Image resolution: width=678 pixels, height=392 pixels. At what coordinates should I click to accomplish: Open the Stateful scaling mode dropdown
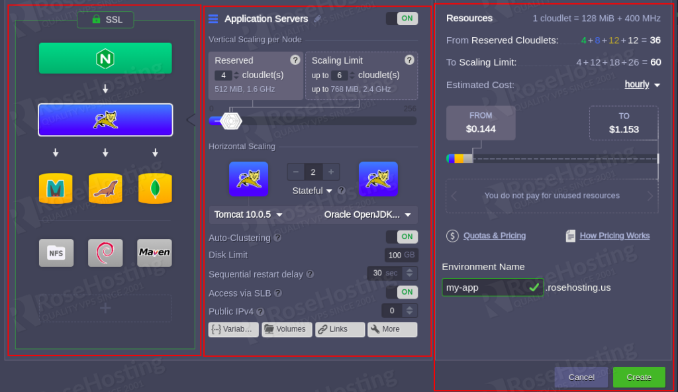312,191
